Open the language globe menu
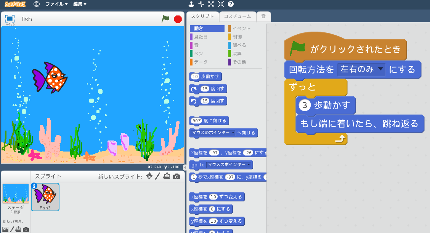This screenshot has height=233, width=430. (x=37, y=4)
